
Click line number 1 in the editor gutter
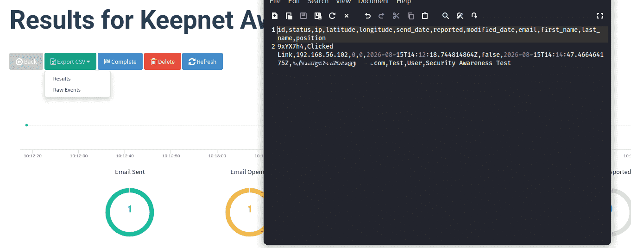273,30
